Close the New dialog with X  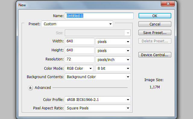(x=168, y=4)
